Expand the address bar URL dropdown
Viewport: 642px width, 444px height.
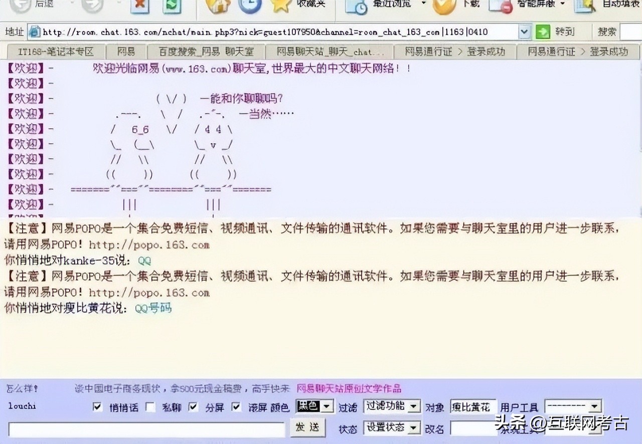pos(524,32)
